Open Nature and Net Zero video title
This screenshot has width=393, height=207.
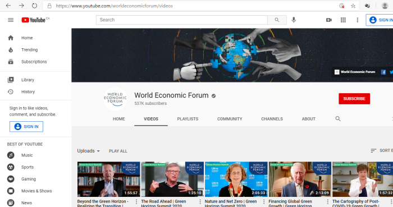[x=231, y=203]
